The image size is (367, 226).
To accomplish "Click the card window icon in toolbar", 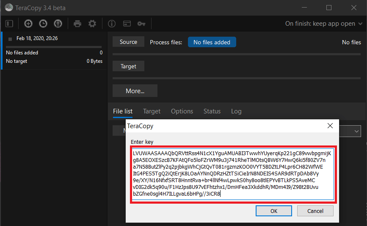I will pos(127,24).
